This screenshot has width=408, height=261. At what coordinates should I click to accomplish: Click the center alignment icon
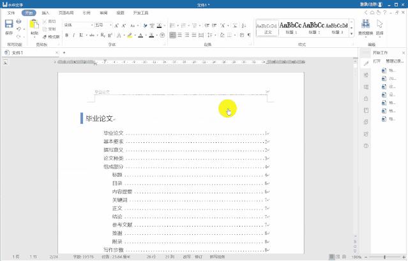(180, 35)
